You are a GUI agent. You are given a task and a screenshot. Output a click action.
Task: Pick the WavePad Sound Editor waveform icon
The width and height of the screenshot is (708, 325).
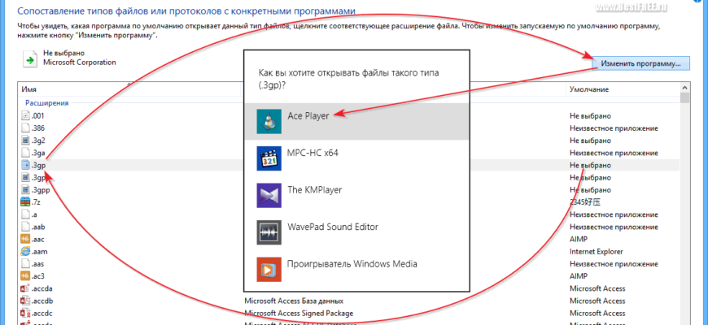(269, 232)
